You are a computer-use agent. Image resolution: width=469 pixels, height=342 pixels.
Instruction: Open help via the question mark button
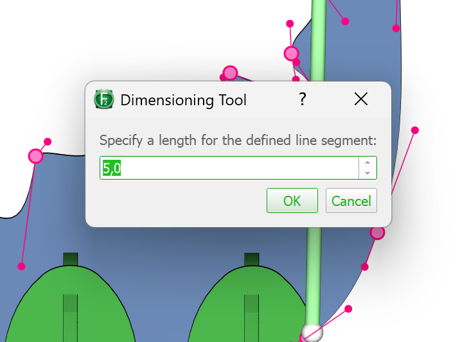[303, 99]
